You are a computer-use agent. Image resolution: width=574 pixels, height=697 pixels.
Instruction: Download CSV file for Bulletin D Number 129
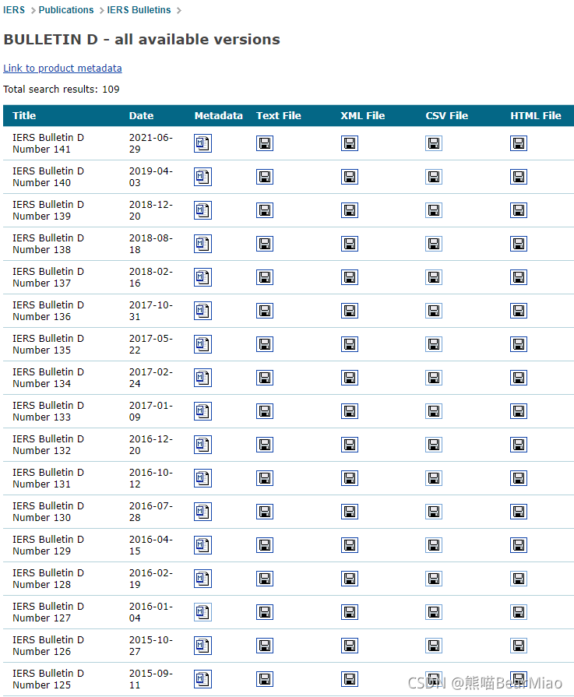click(x=434, y=545)
